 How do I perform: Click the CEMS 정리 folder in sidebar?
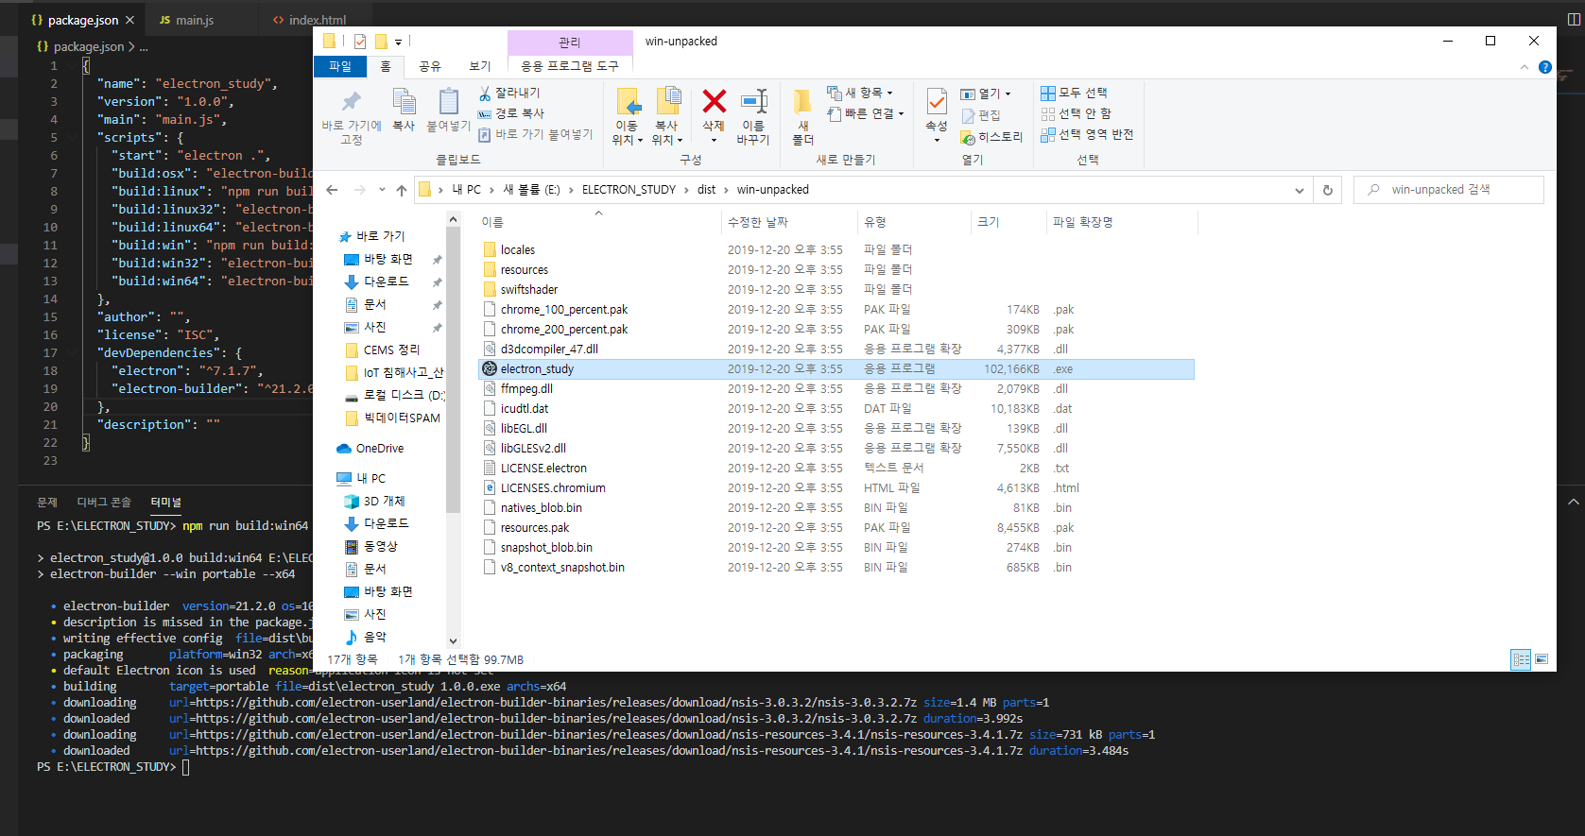coord(391,350)
